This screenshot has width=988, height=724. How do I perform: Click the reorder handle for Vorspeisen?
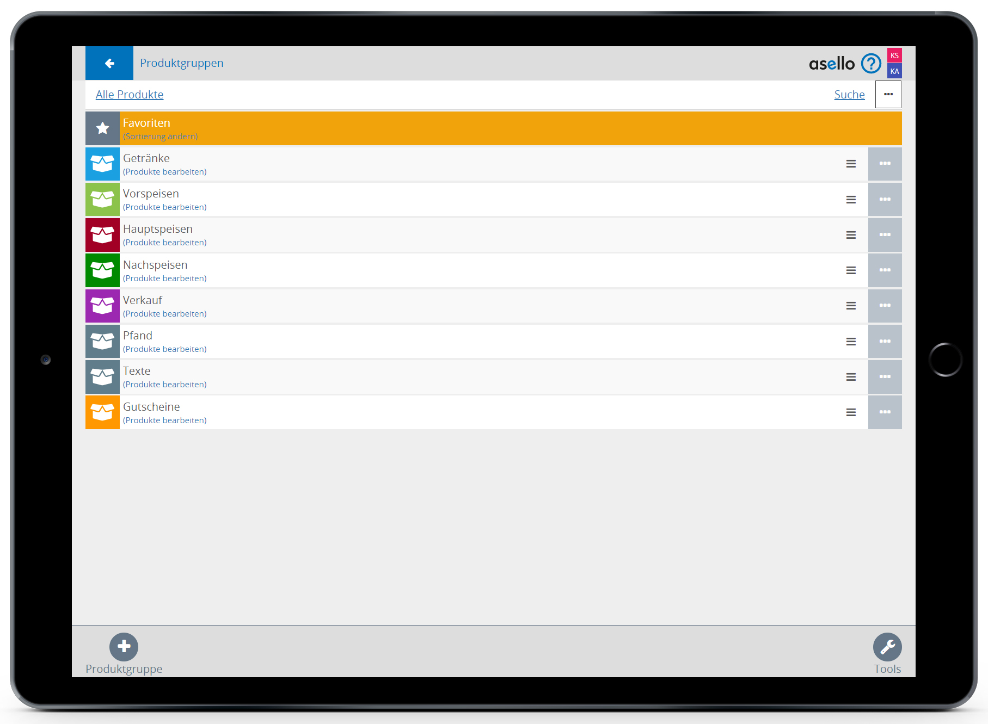click(x=851, y=200)
